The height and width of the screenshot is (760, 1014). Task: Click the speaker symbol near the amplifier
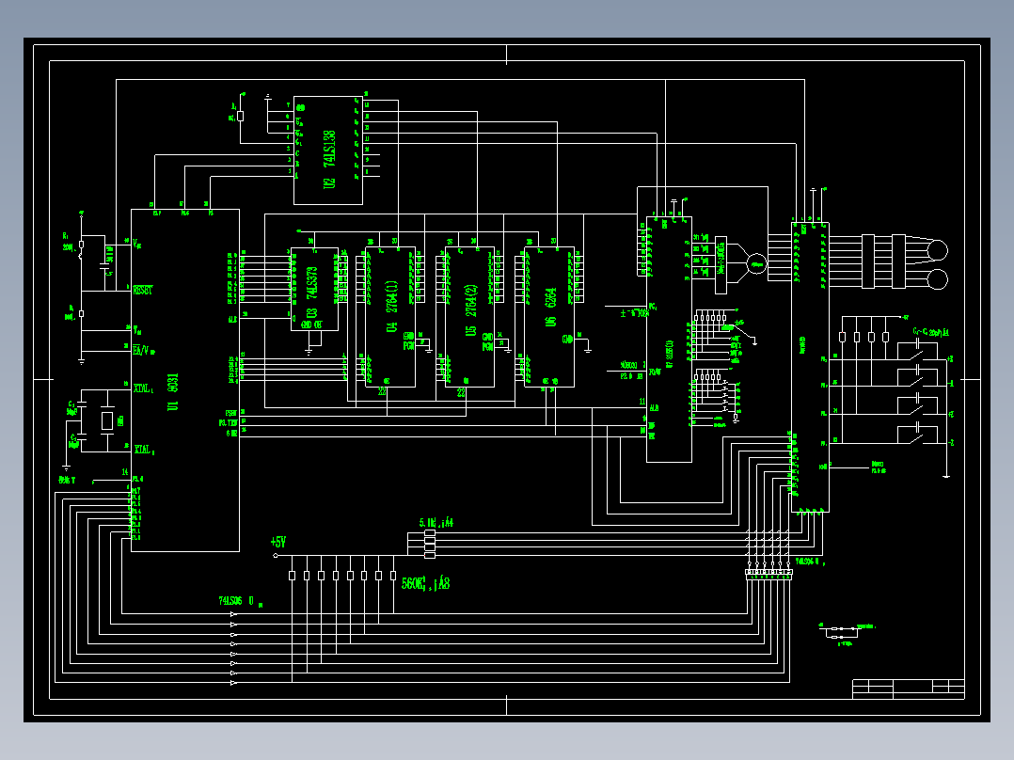tap(755, 264)
